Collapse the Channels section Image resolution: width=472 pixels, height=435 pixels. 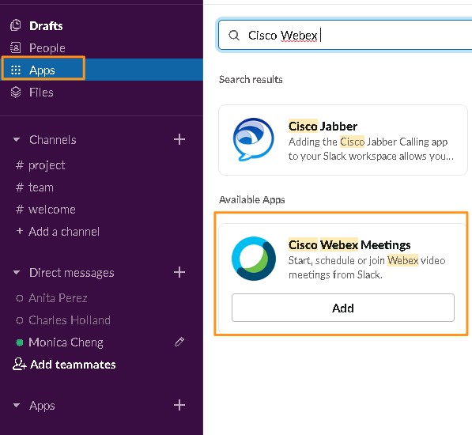pos(17,140)
